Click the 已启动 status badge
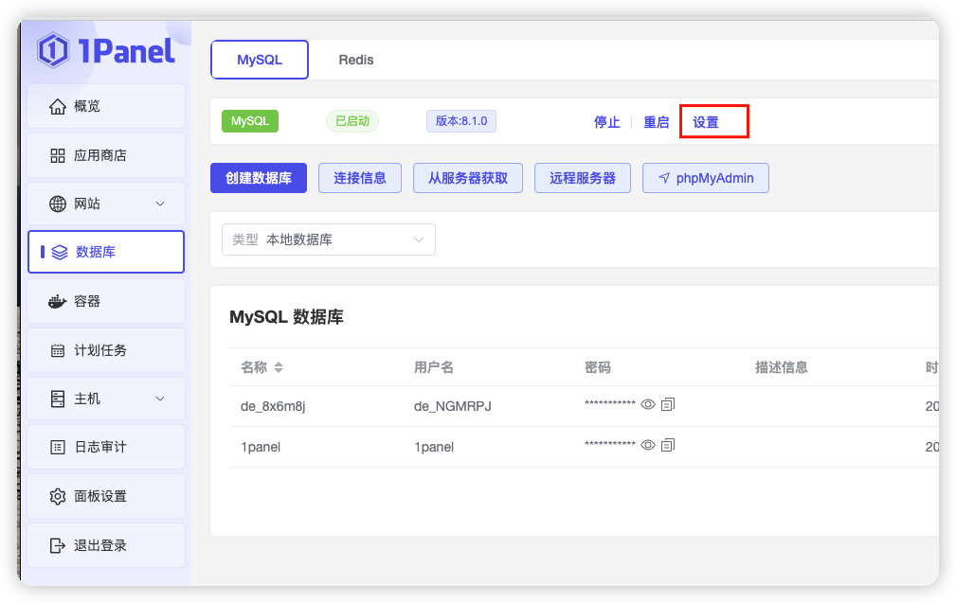Viewport: 956px width, 603px height. coord(352,121)
